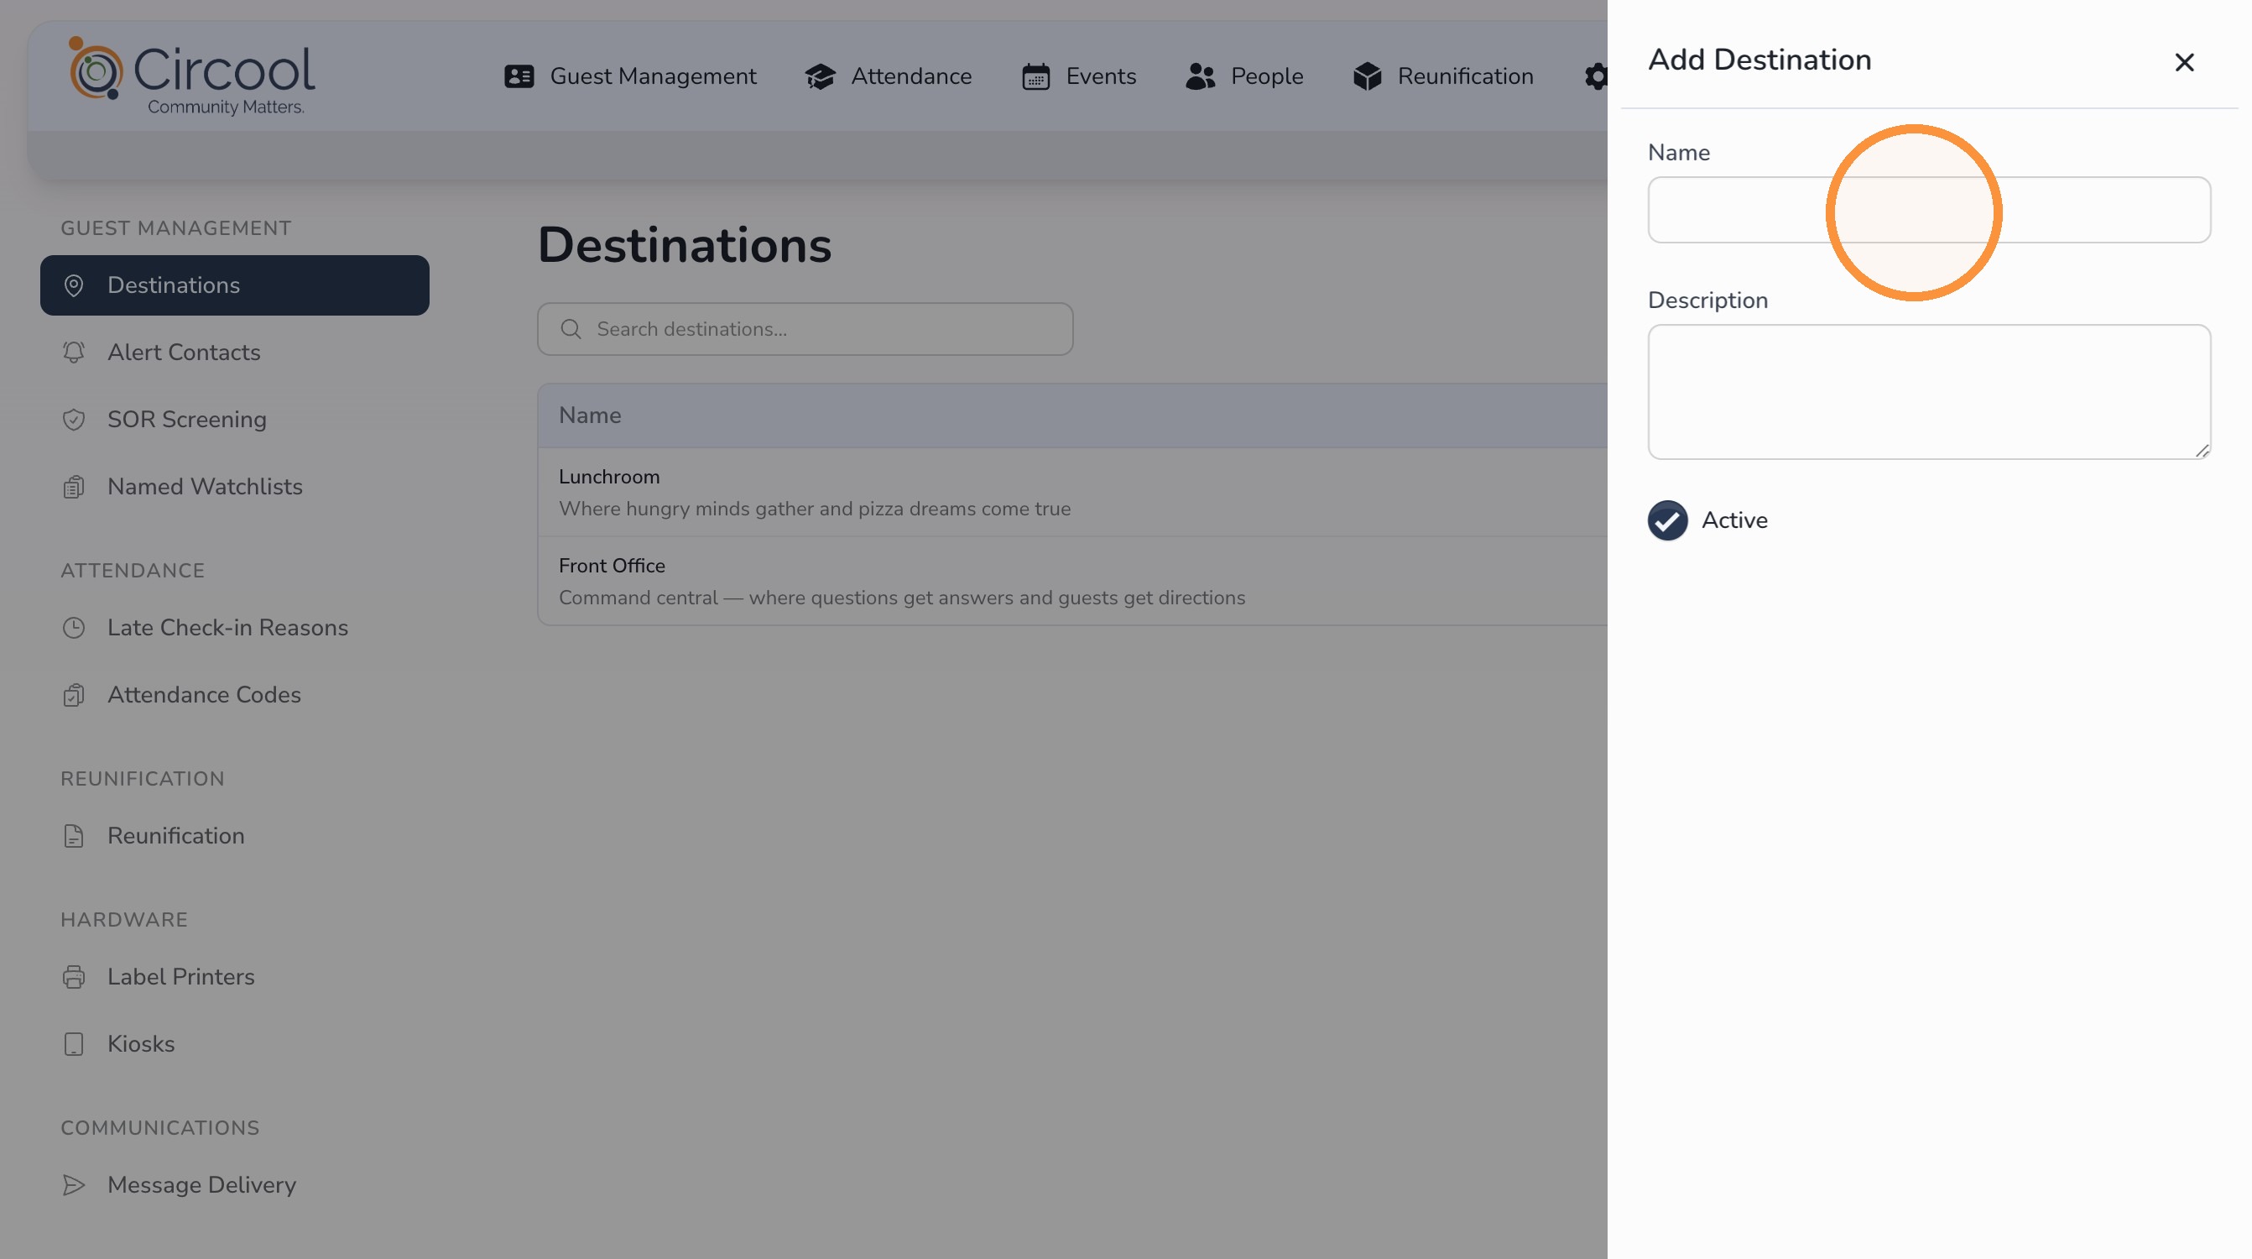Click the search magnifier icon
Screen dimensions: 2252x1259
coord(571,330)
